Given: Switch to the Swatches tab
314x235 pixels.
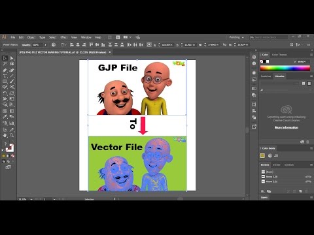Looking at the screenshot, I should 266,76.
